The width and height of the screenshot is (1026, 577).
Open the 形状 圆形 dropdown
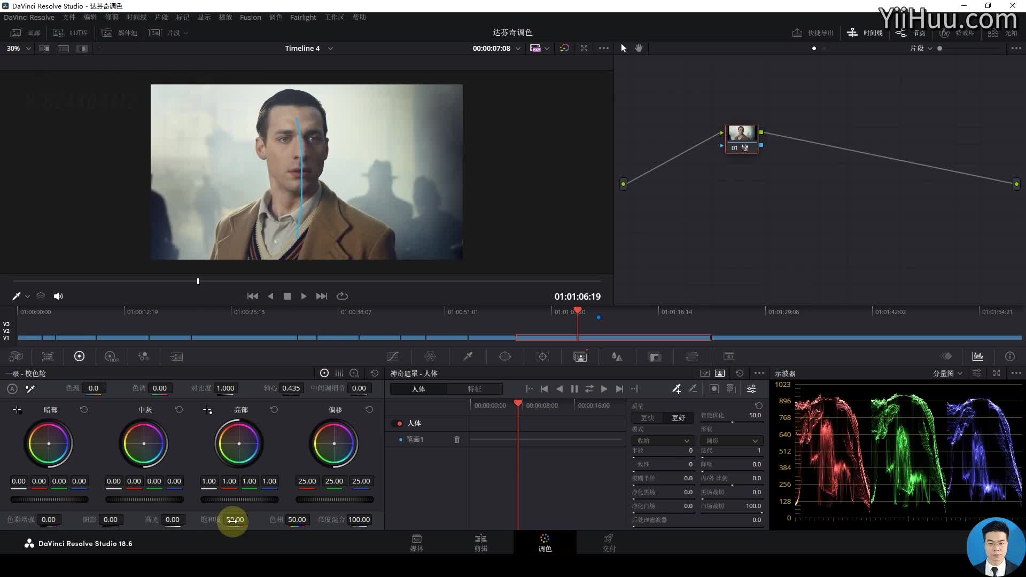coord(732,441)
